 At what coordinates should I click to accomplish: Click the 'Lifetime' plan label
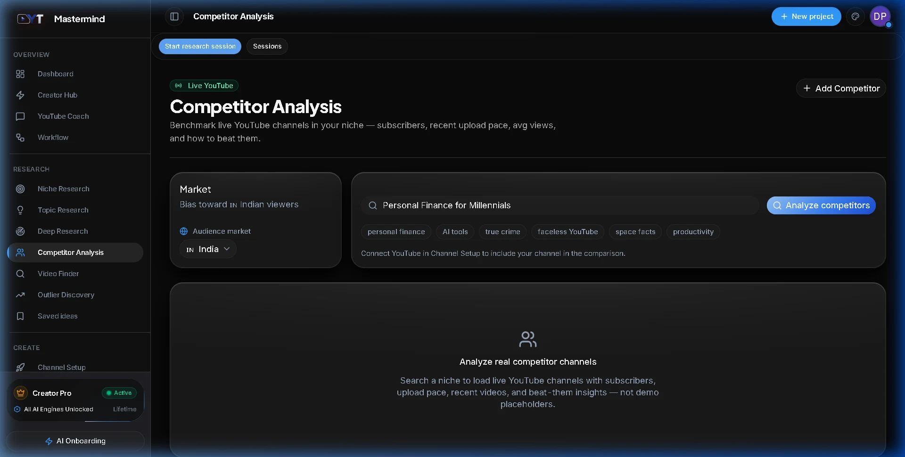point(125,409)
